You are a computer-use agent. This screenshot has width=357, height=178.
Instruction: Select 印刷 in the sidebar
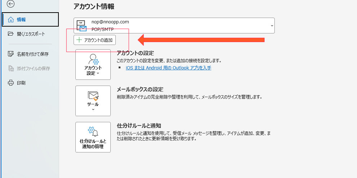point(30,83)
